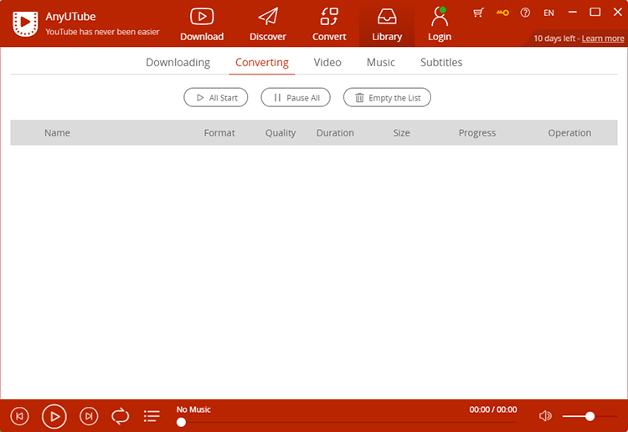Screen dimensions: 628x432
Task: Minimize the AnyUTube window
Action: coord(573,13)
